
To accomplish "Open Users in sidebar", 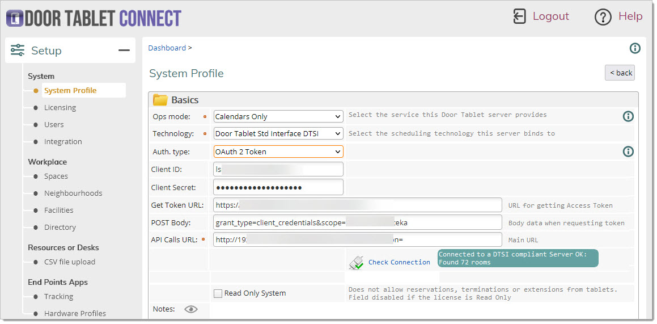I will point(54,124).
